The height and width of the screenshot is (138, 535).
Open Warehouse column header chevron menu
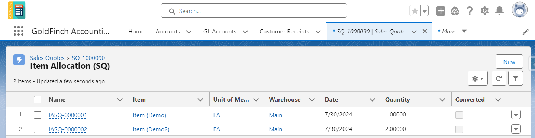click(x=312, y=100)
